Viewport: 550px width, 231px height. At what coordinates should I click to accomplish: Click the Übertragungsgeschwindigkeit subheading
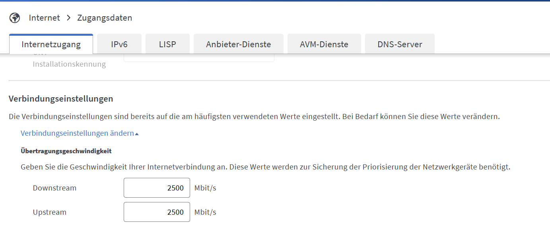coord(66,151)
